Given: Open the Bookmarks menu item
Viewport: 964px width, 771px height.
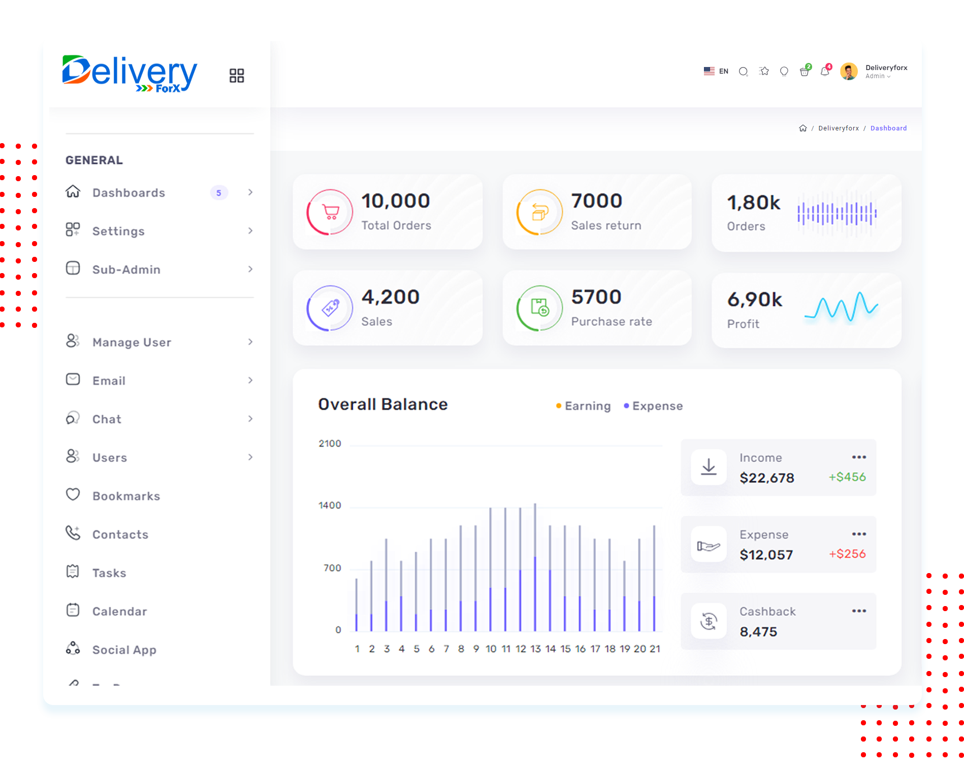Looking at the screenshot, I should [126, 496].
